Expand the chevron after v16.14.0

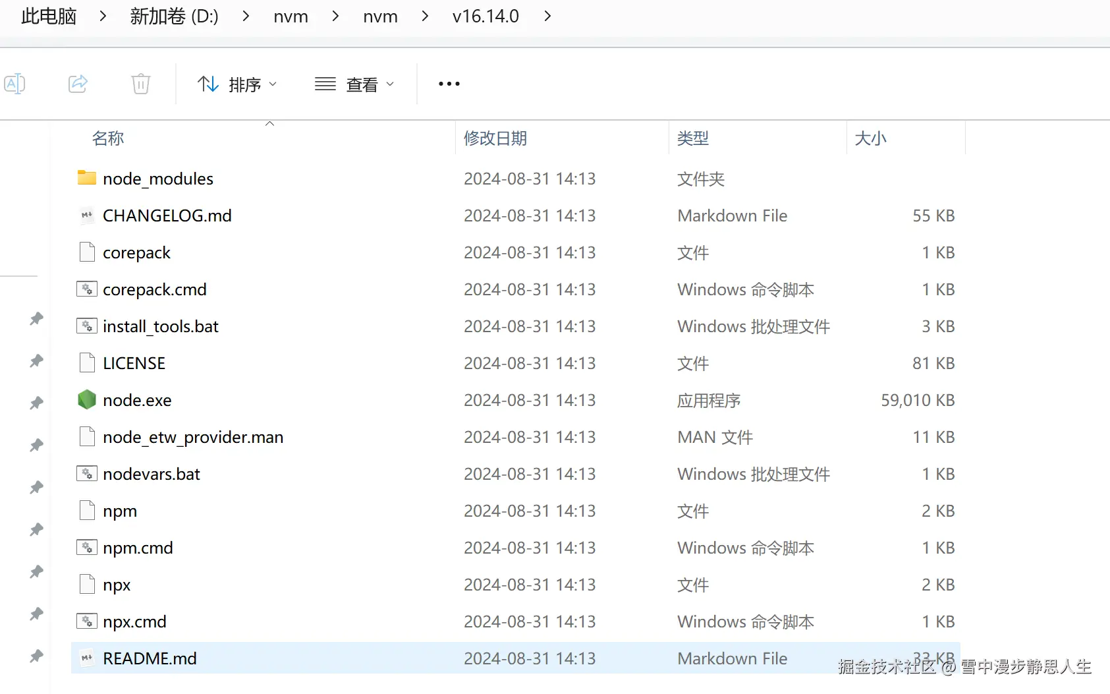coord(547,16)
